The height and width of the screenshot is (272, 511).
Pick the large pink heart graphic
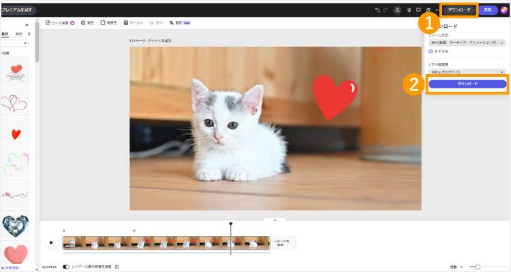coord(15,254)
